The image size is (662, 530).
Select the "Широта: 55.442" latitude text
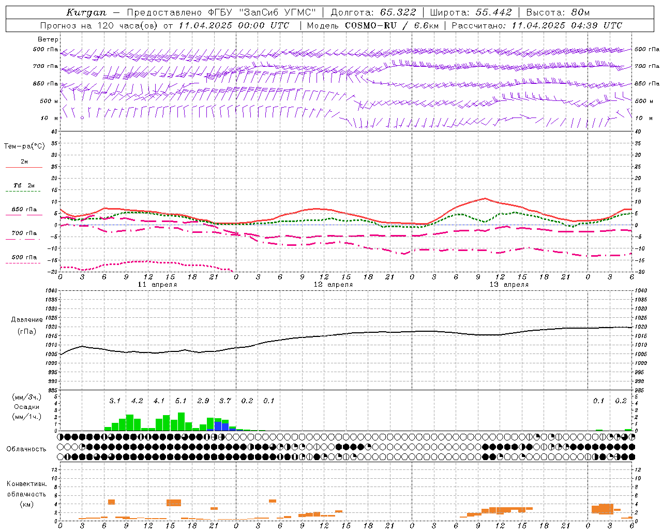coord(471,12)
